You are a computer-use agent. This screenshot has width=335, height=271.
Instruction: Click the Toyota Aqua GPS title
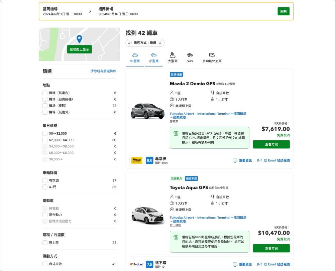[x=189, y=187]
